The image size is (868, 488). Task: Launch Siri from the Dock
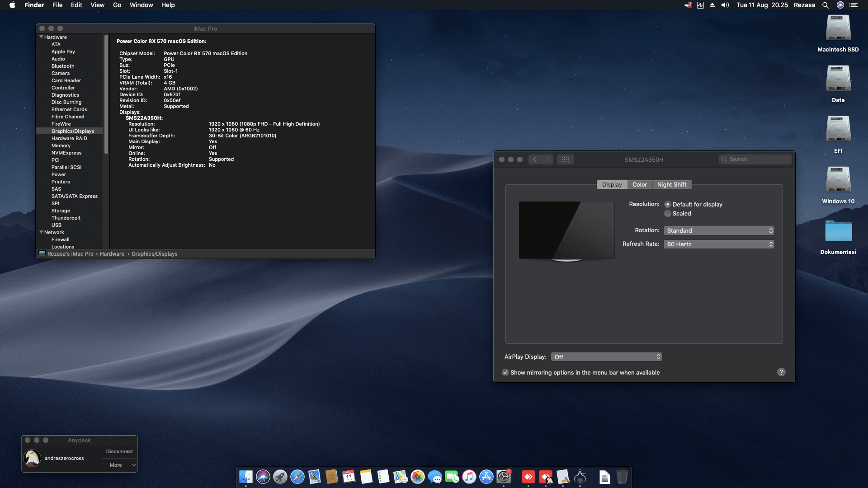(264, 477)
